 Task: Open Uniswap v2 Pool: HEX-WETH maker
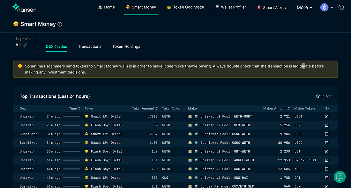pos(225,125)
